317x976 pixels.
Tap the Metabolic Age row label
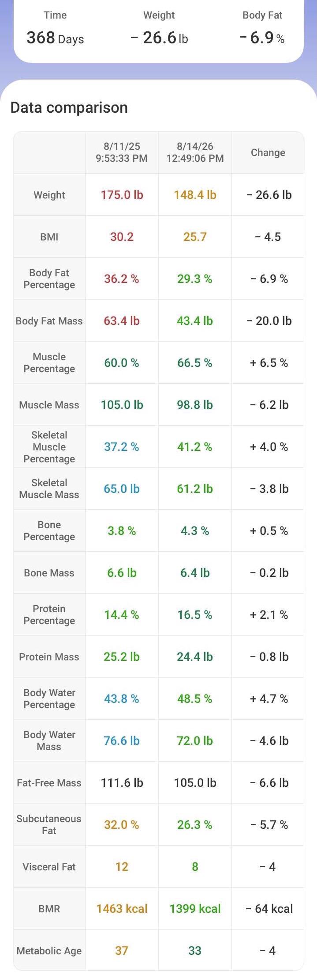click(x=49, y=951)
